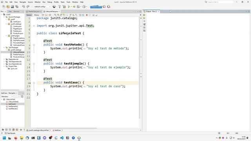251x141 pixels.
Task: Click the New File toolbar icon
Action: pyautogui.click(x=4, y=7)
